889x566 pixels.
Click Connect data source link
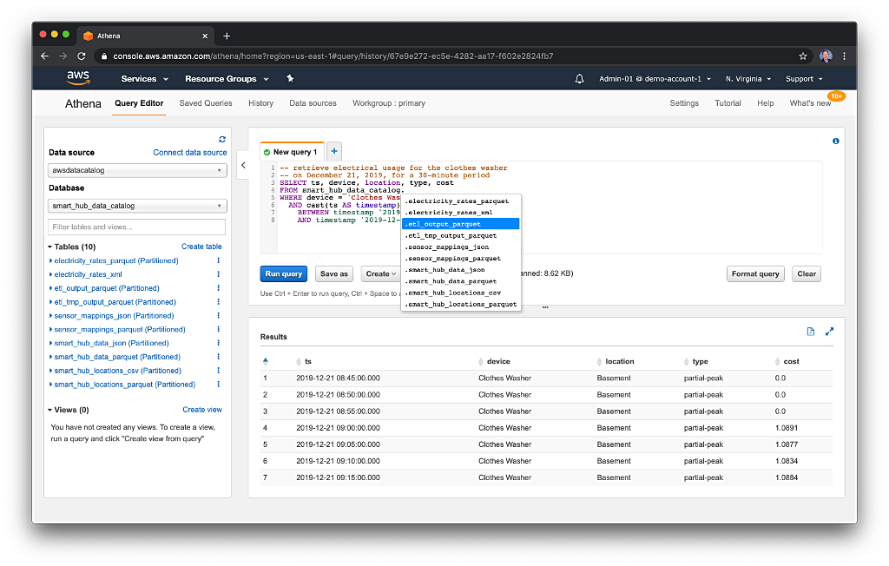point(190,153)
